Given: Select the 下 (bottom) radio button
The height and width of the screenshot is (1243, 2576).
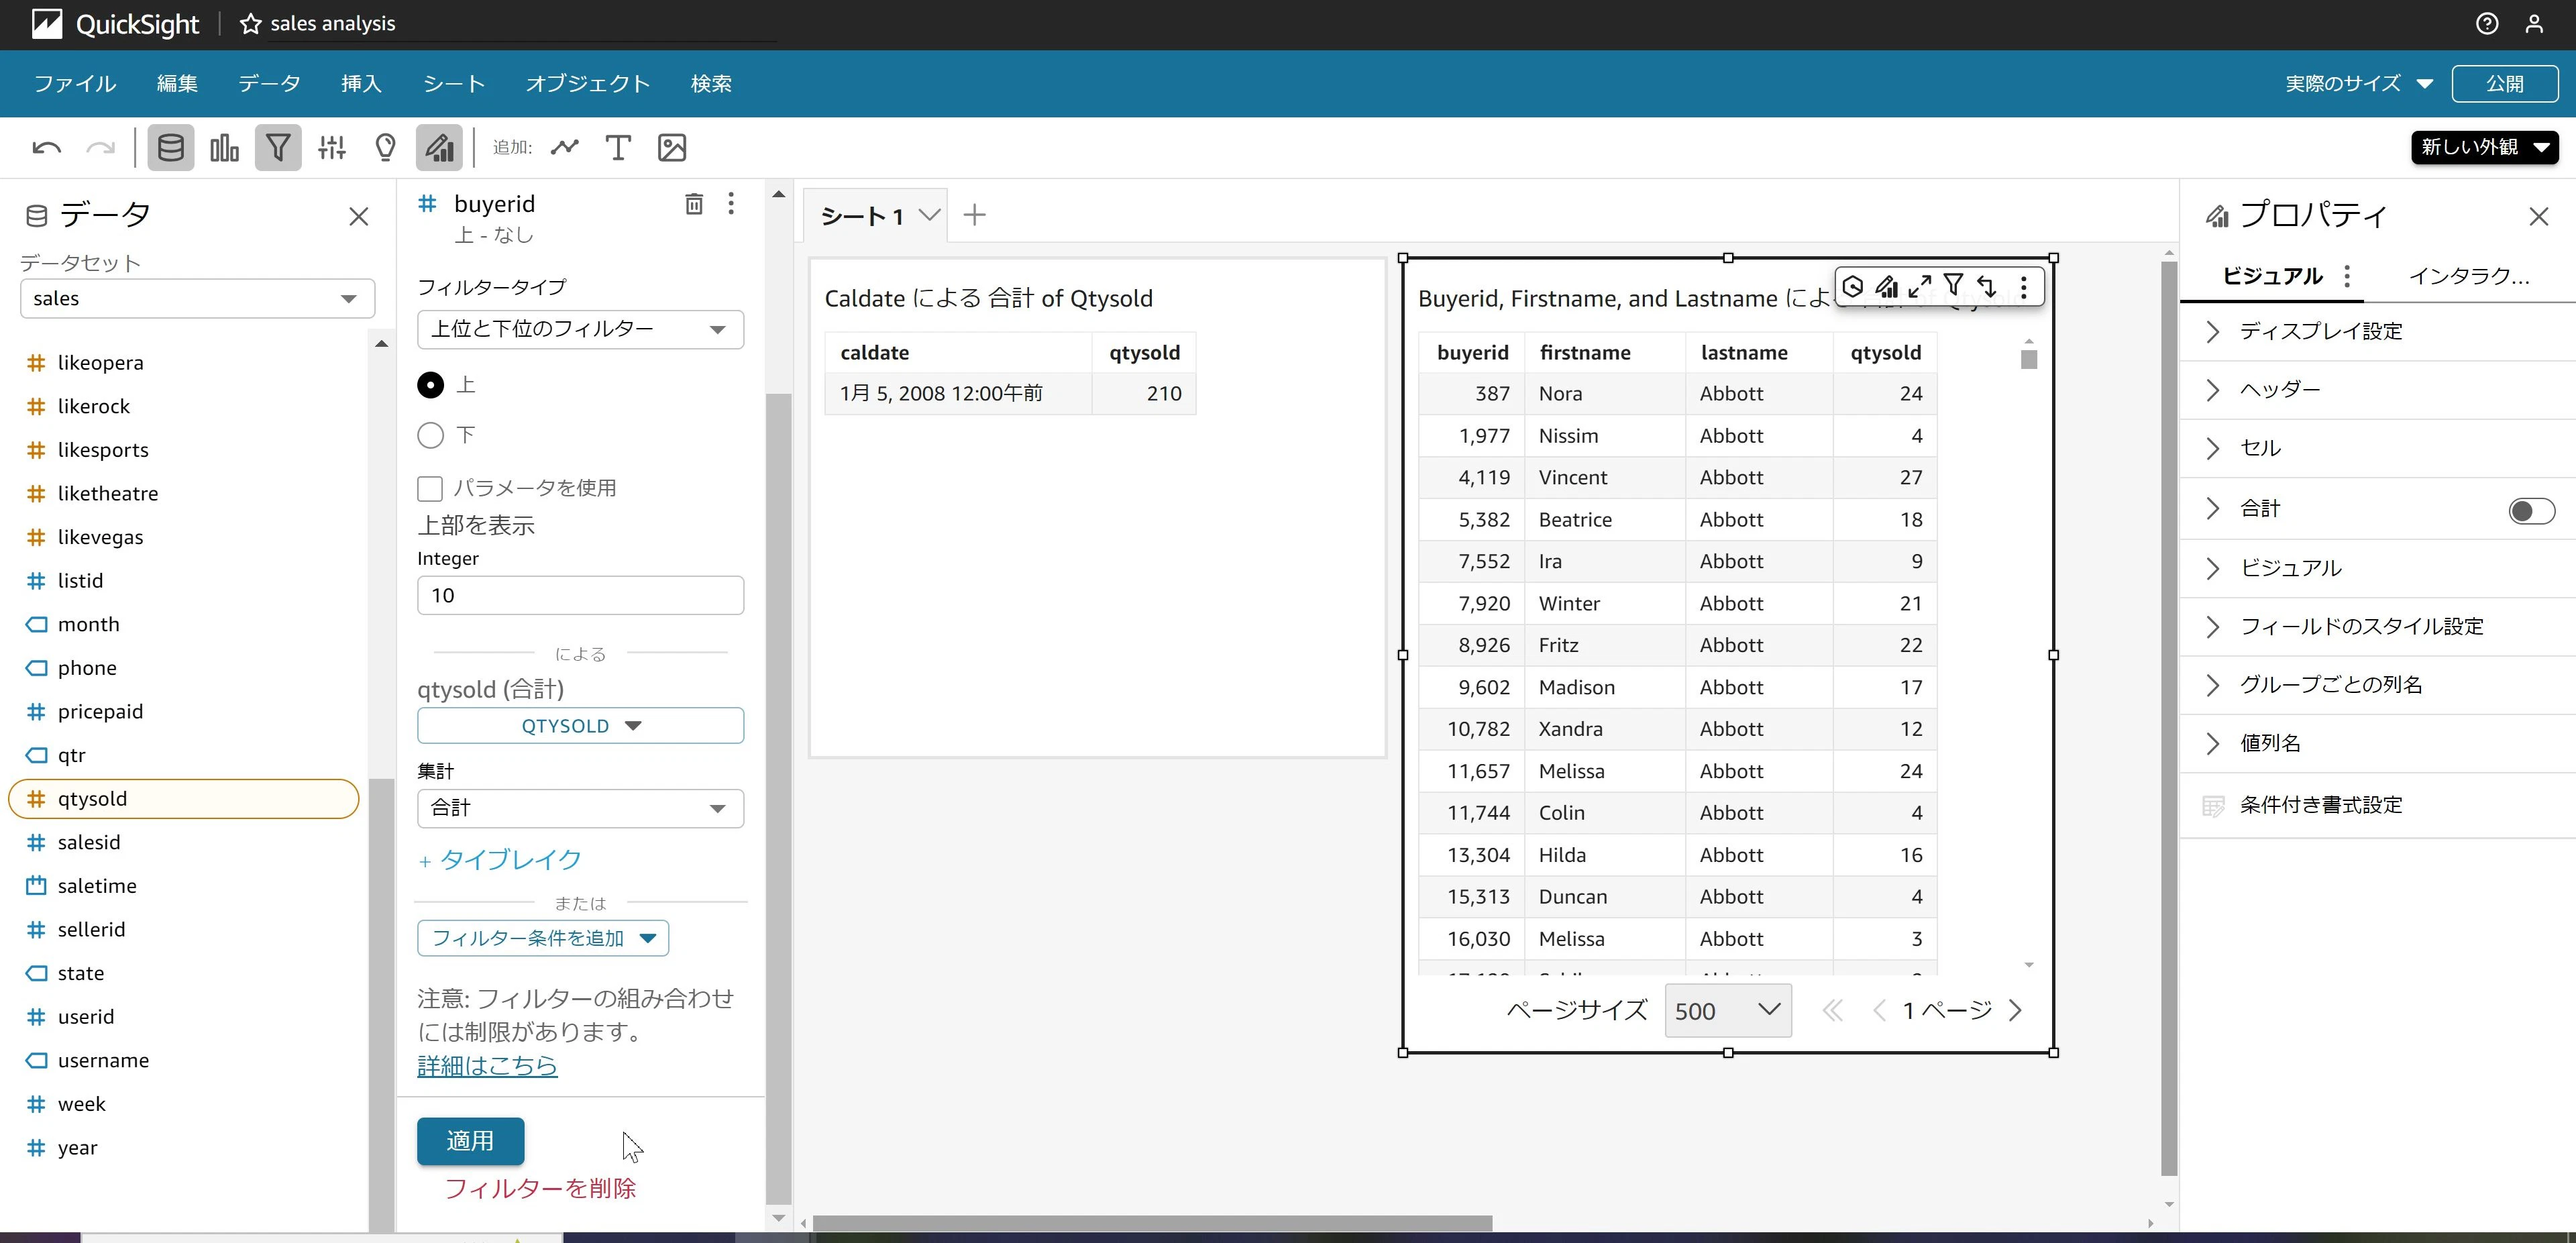Looking at the screenshot, I should pyautogui.click(x=430, y=435).
